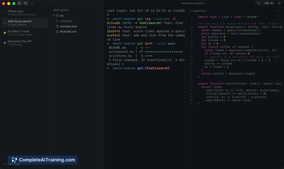Click the export function score line
Image resolution: width=284 pixels, height=169 pixels.
(x=240, y=27)
